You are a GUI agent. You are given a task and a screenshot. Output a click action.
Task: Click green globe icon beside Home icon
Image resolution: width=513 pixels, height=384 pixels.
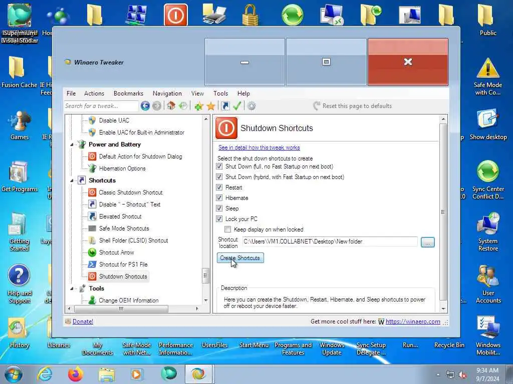[183, 106]
